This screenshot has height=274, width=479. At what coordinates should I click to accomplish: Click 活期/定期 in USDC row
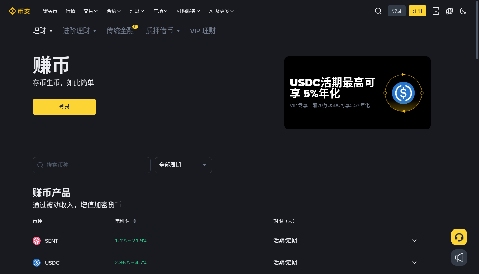(x=285, y=263)
